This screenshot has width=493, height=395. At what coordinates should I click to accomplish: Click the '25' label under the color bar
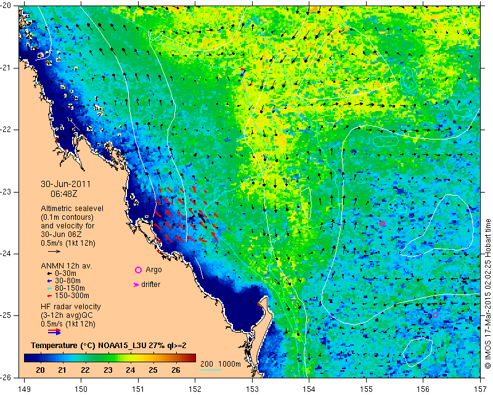(153, 370)
